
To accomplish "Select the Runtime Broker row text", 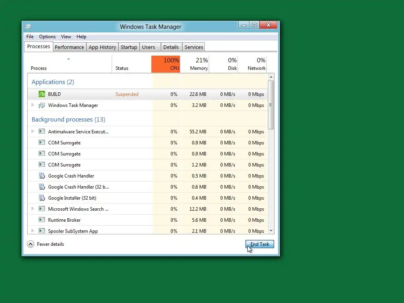I will (x=64, y=220).
